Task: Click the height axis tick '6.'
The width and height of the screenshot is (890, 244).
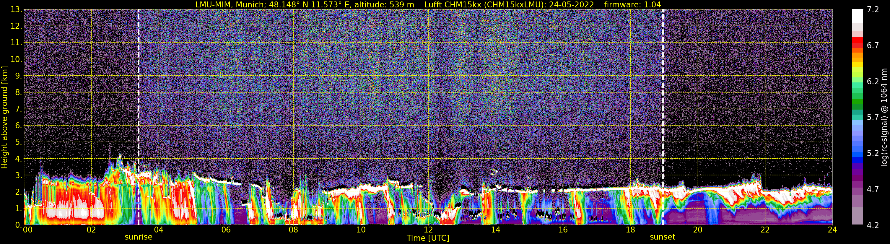Action: click(x=19, y=126)
